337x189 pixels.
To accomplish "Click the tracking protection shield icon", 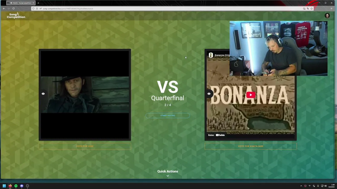I will (33, 9).
